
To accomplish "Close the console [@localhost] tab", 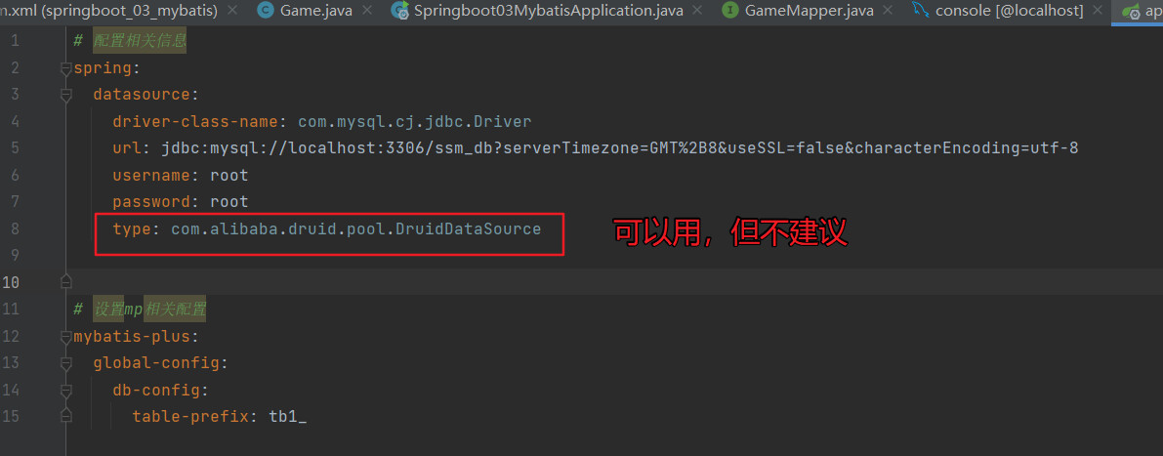I will pyautogui.click(x=1098, y=11).
